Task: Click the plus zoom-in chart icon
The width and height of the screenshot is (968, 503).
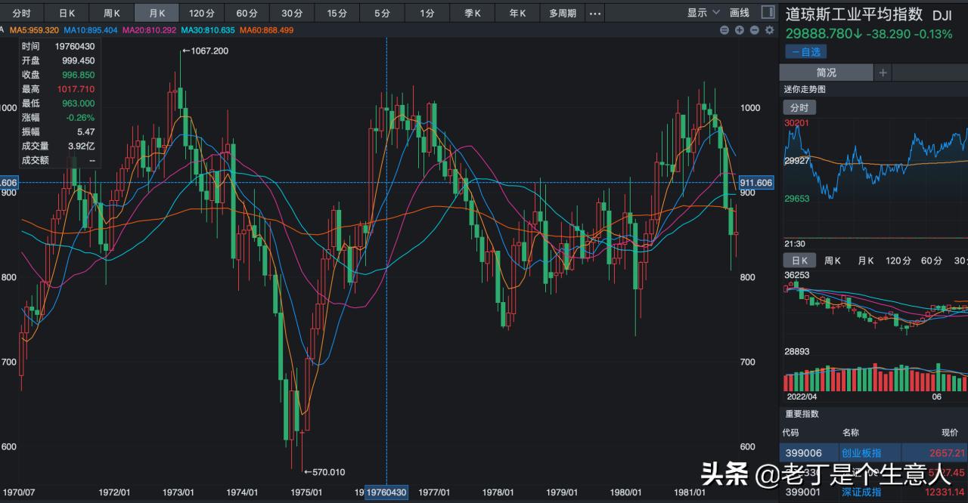Action: click(x=740, y=30)
